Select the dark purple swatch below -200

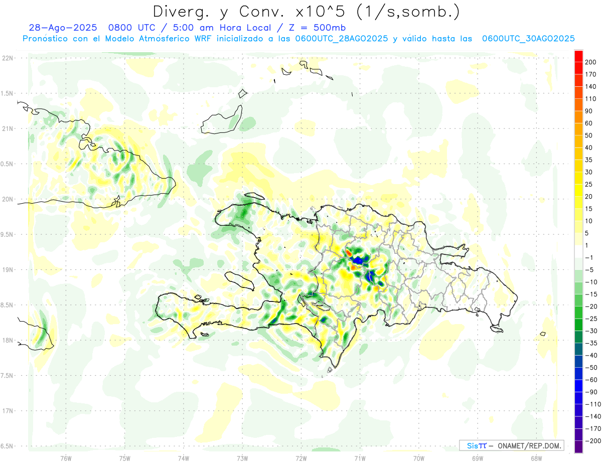[x=578, y=447]
